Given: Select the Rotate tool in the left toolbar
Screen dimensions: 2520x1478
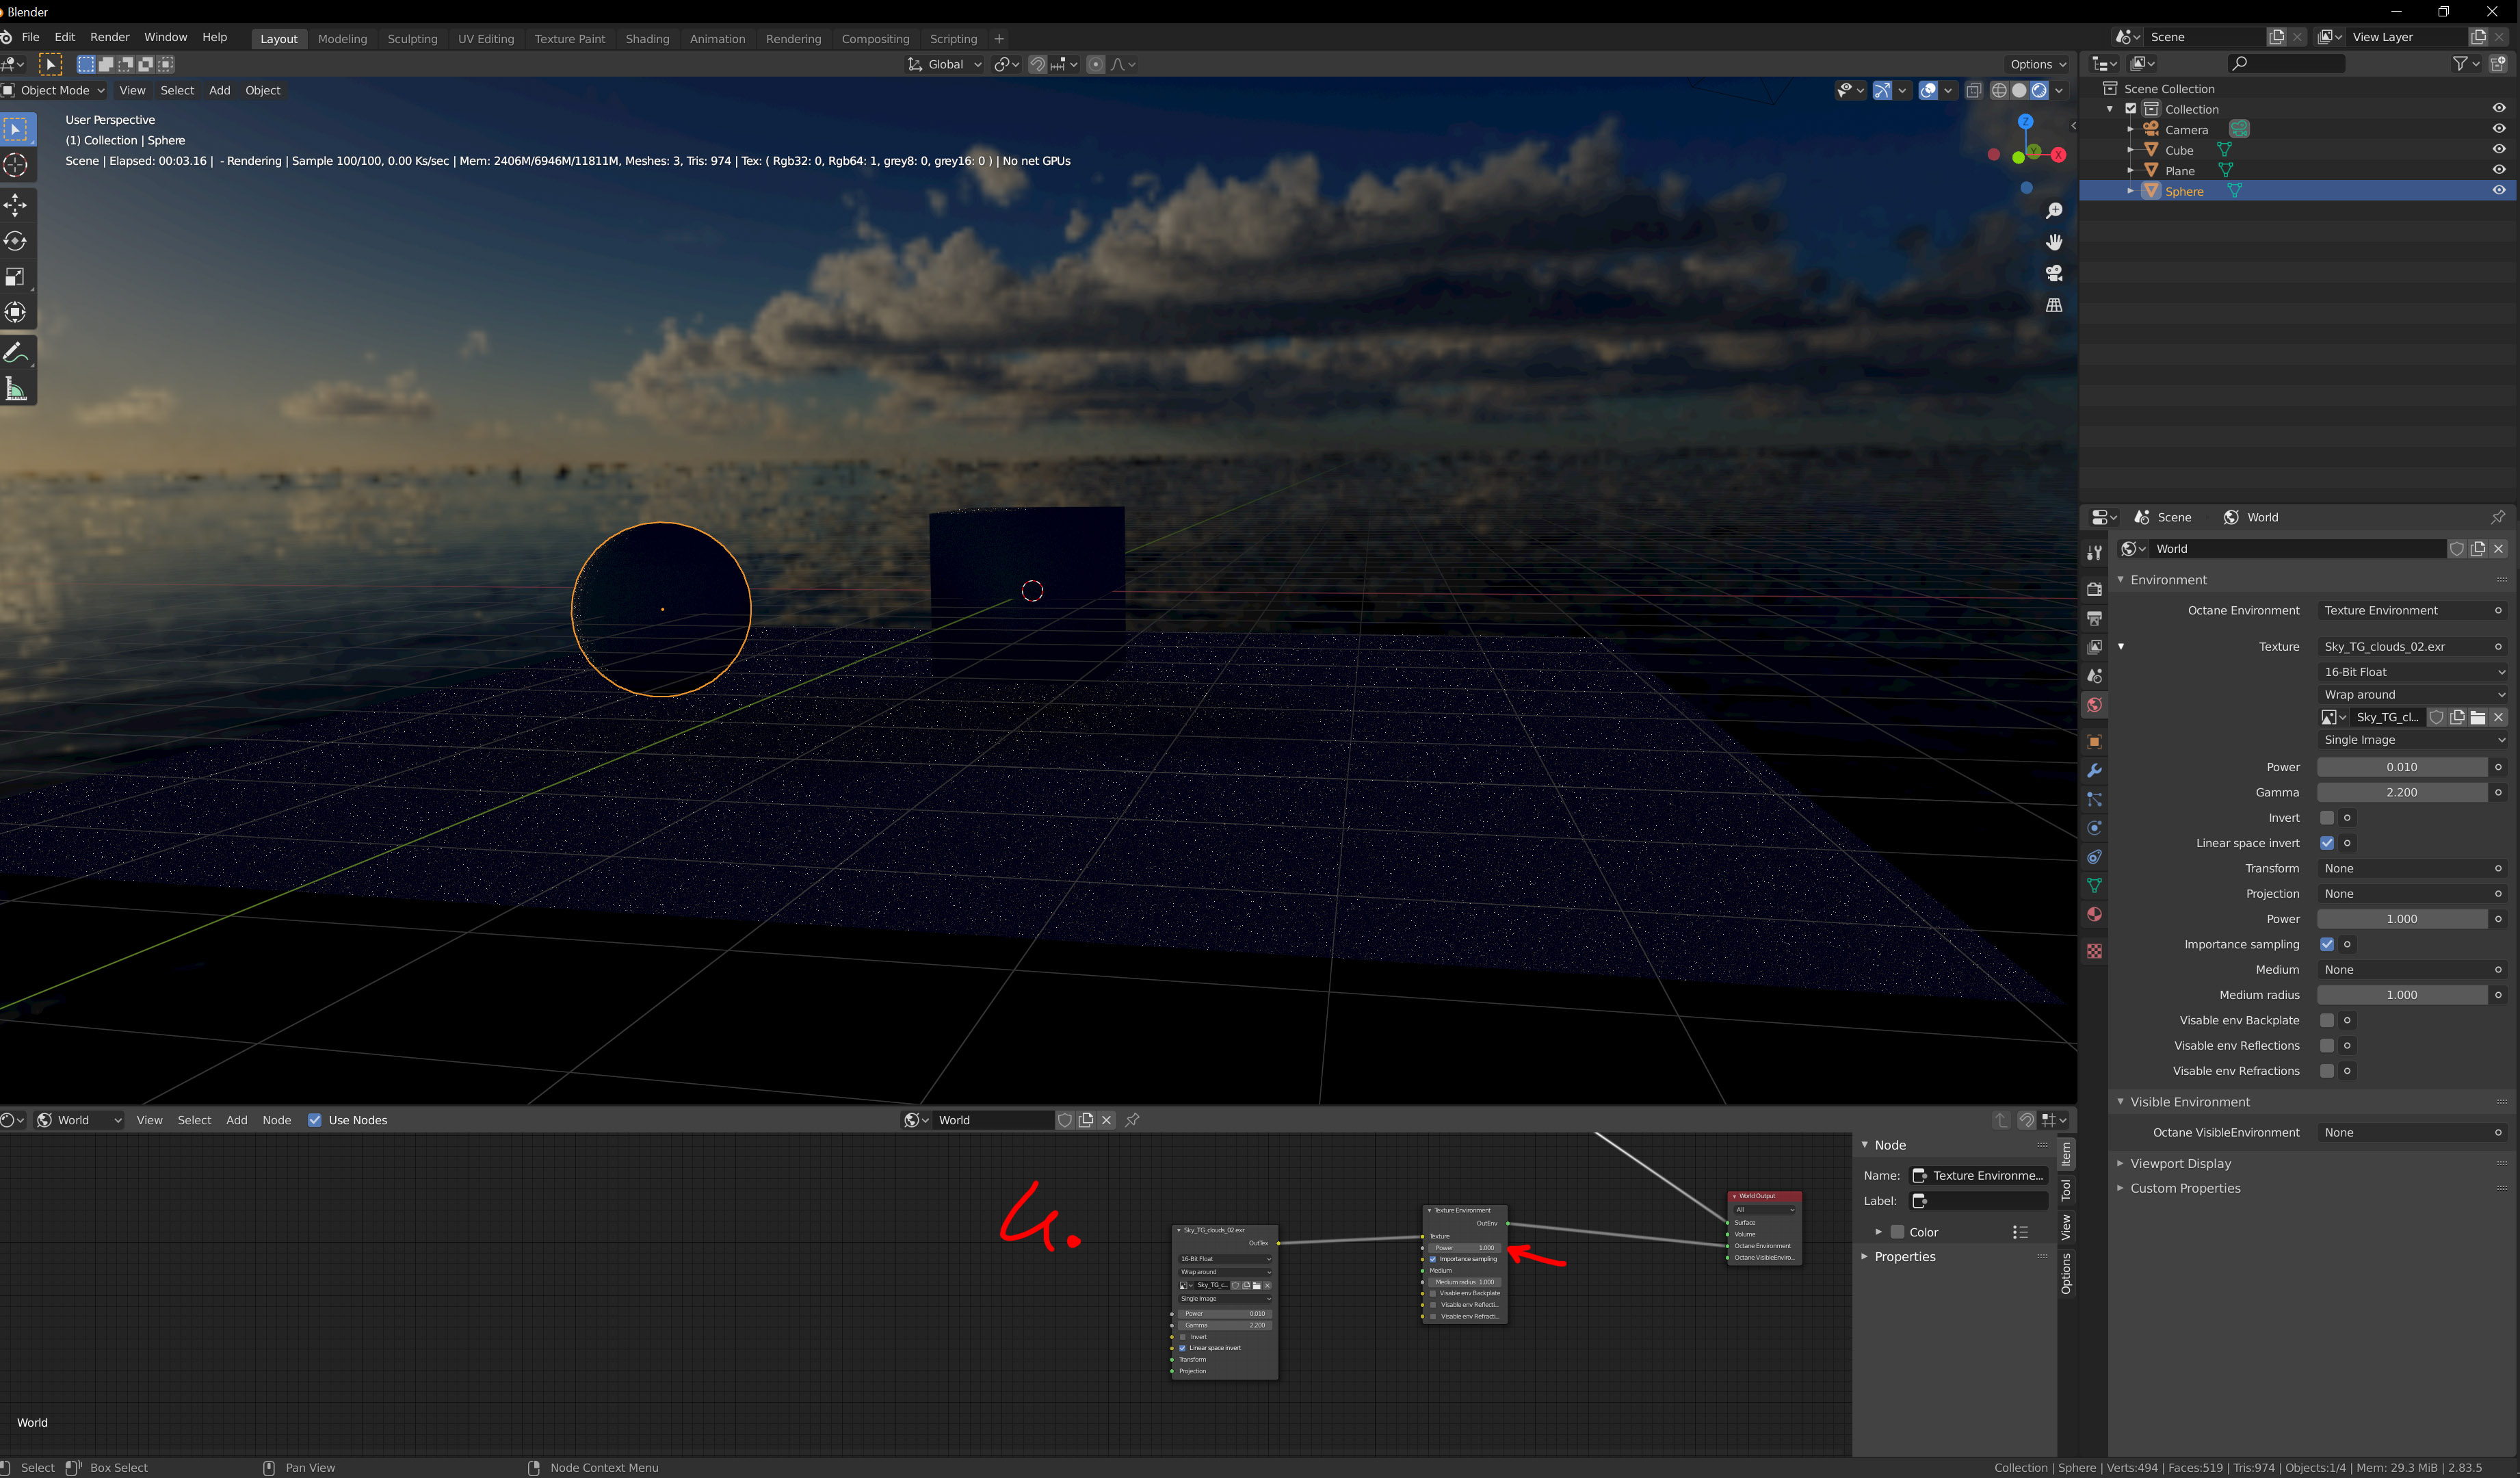Looking at the screenshot, I should (x=16, y=241).
